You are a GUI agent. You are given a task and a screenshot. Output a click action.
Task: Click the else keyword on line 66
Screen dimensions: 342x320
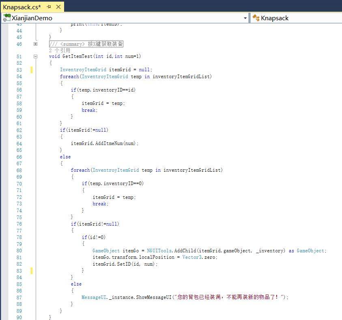point(65,157)
